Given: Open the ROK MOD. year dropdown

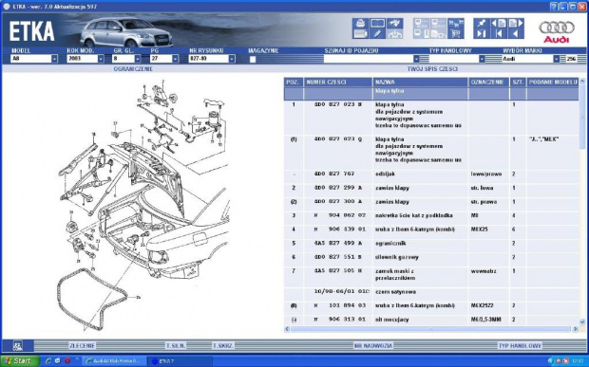Looking at the screenshot, I should (x=85, y=59).
